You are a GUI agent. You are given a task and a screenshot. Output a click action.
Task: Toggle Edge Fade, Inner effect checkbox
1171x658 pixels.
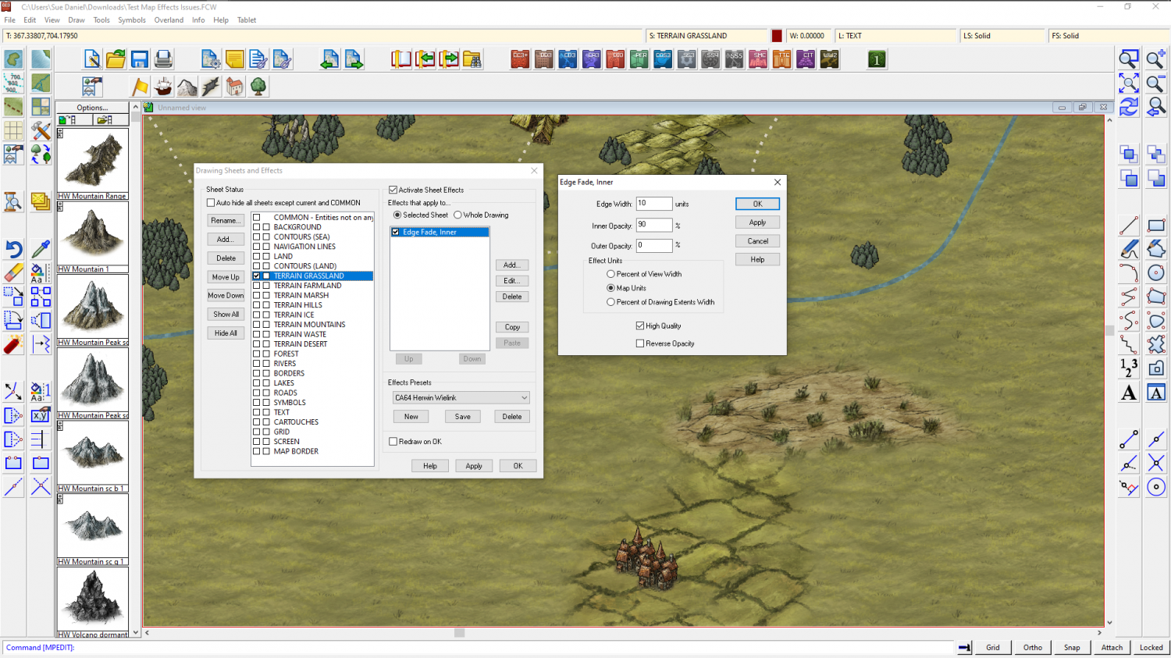396,232
